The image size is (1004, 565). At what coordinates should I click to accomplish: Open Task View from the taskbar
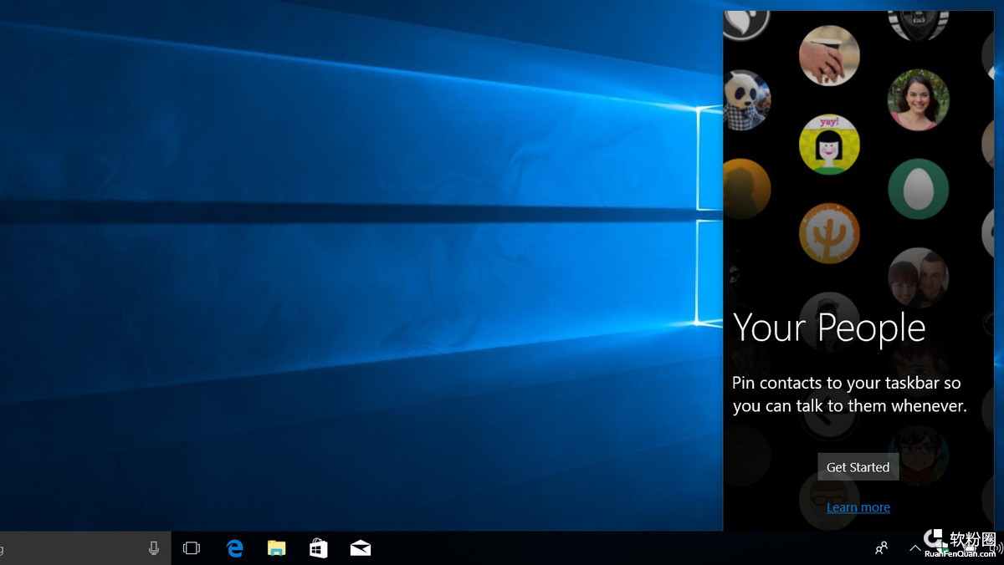pyautogui.click(x=192, y=548)
